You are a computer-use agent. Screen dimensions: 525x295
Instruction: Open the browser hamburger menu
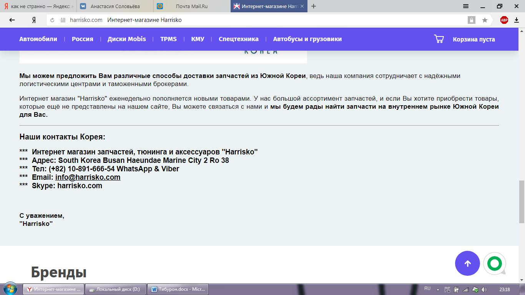[466, 6]
